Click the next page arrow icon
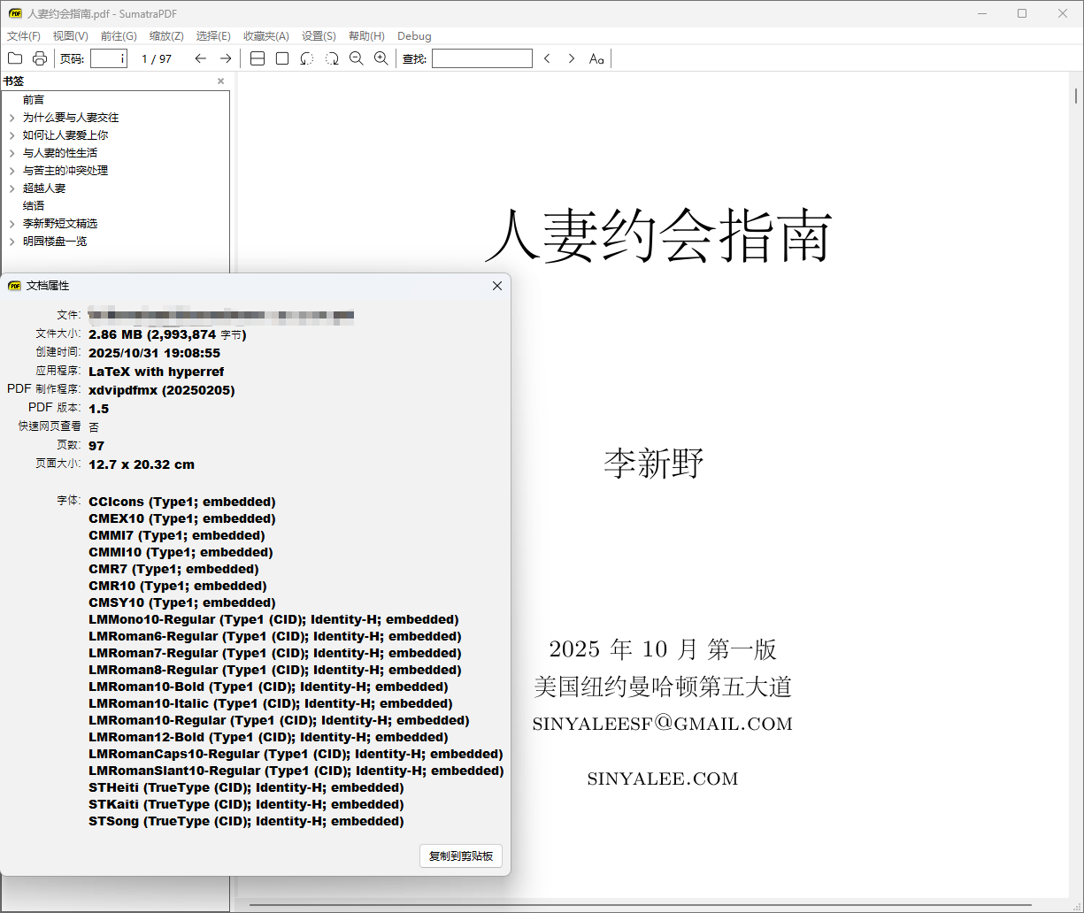Screen dimensions: 1084x913 [x=226, y=58]
